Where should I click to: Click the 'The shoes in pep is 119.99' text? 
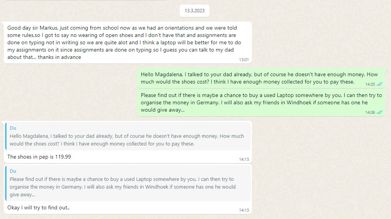(x=39, y=157)
